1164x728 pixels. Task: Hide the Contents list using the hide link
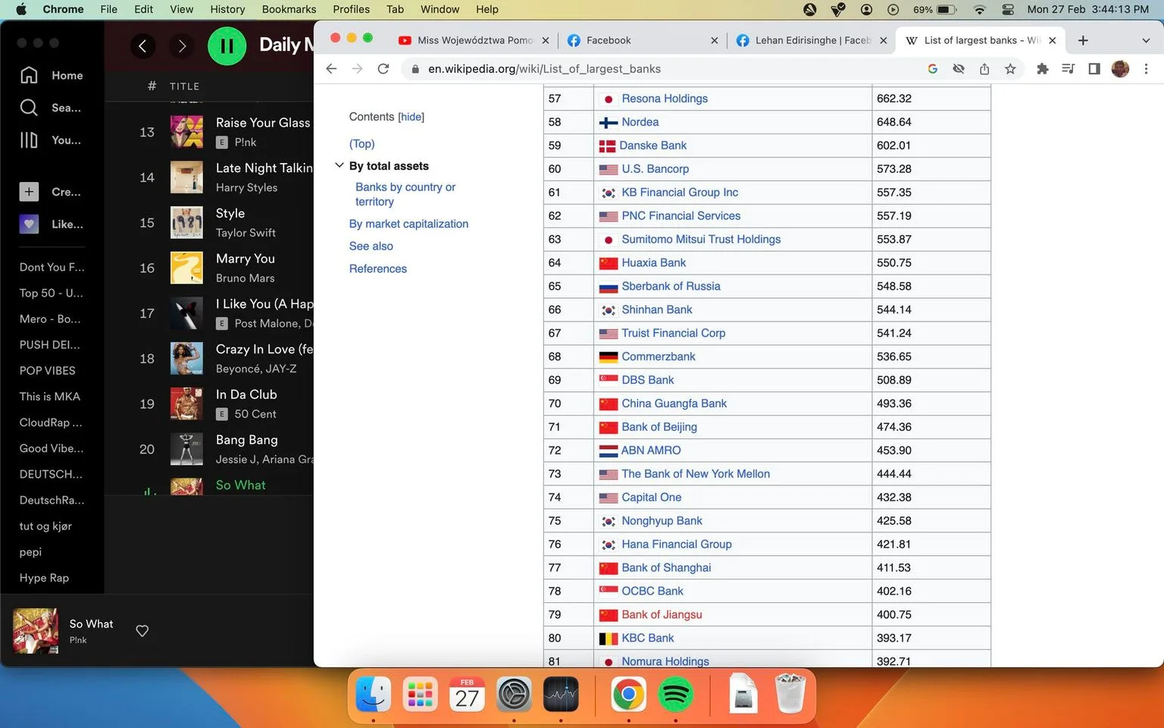[x=411, y=117]
